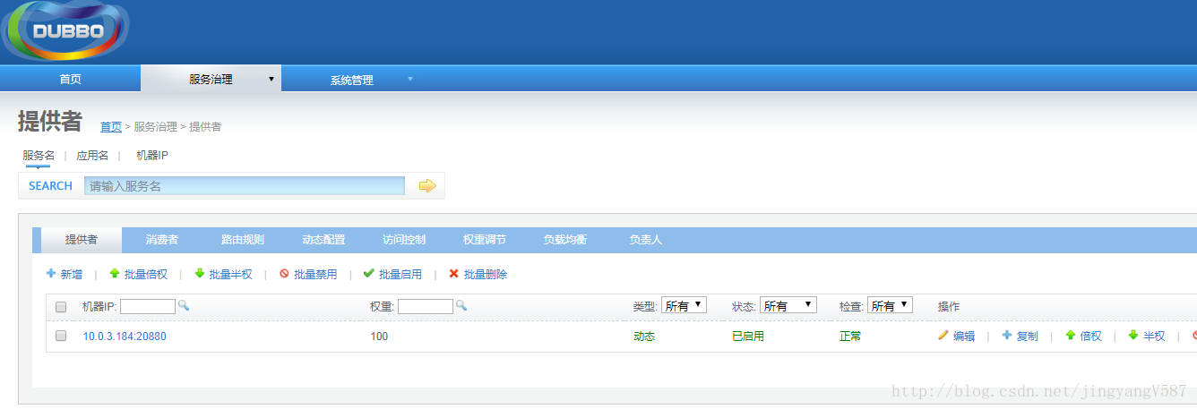The image size is (1197, 409).
Task: Click the 新增 link
Action: (72, 275)
